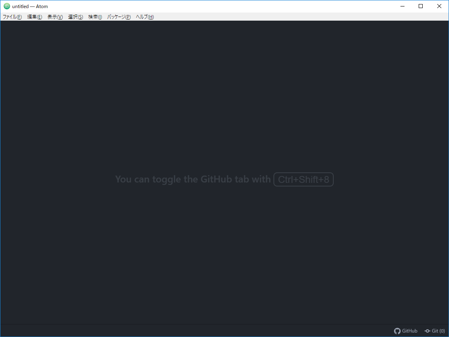Close the Atom window
Image resolution: width=449 pixels, height=337 pixels.
click(439, 6)
